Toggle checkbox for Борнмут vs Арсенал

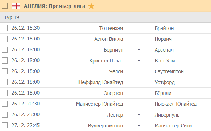click(5, 50)
